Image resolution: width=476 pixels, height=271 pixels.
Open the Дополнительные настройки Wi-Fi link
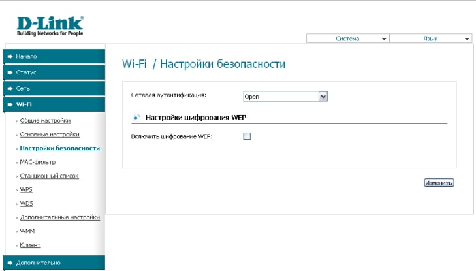point(60,217)
